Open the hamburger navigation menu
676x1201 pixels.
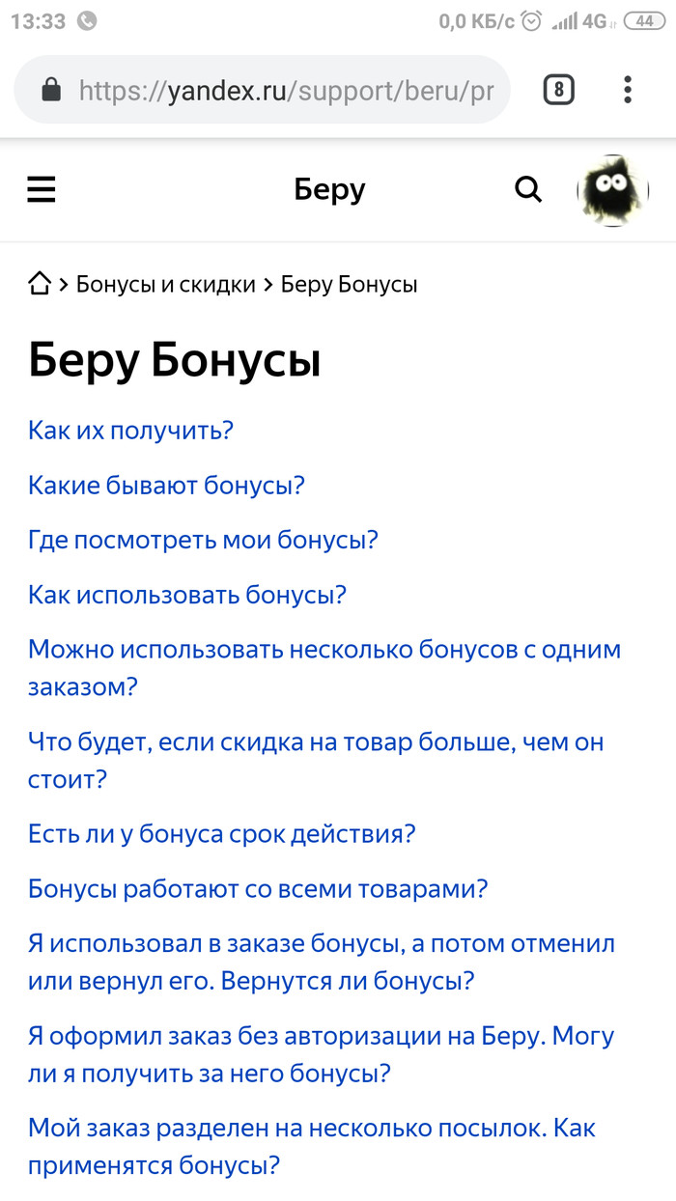click(42, 190)
